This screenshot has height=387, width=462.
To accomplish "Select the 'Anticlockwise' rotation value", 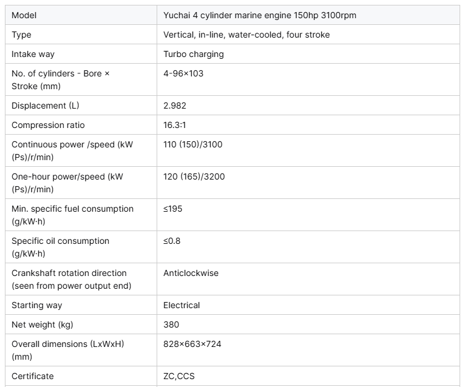I will [191, 273].
